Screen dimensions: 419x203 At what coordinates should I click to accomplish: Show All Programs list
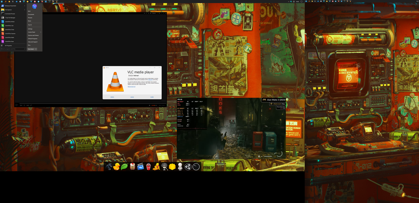click(13, 45)
